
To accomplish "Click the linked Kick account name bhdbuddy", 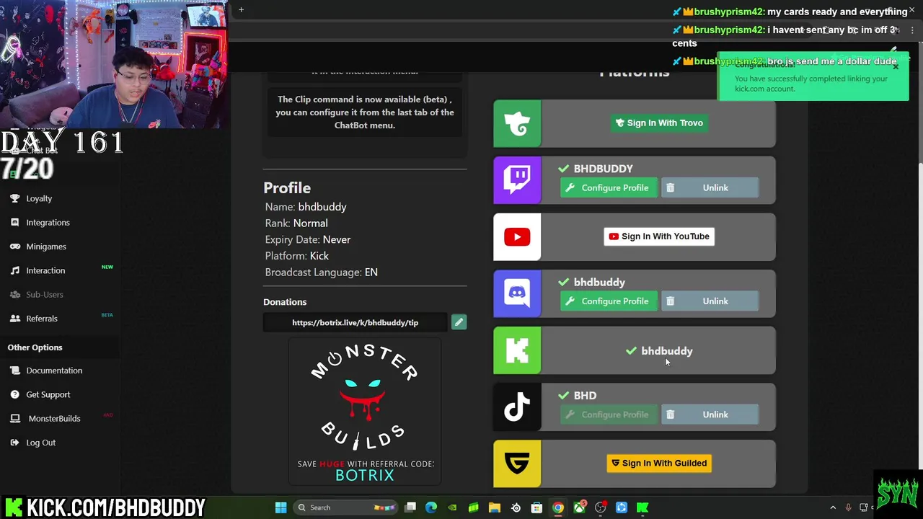I will coord(666,351).
